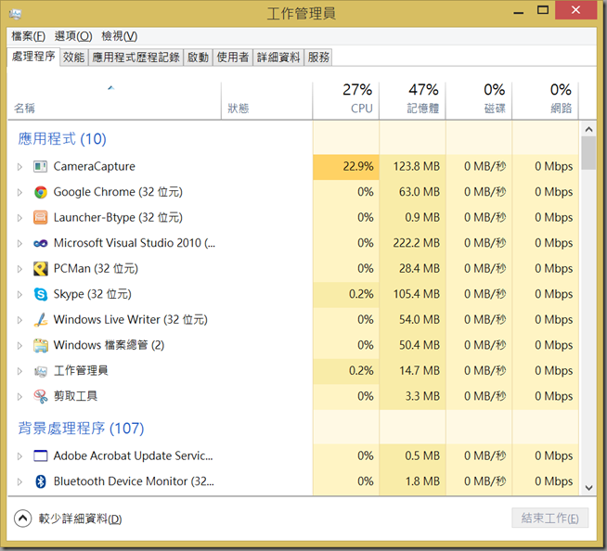Select the 背景處理程序 (107) group header
The height and width of the screenshot is (551, 607).
coord(81,428)
